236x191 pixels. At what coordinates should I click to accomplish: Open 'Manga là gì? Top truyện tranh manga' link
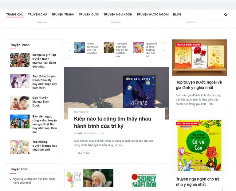coord(44,61)
